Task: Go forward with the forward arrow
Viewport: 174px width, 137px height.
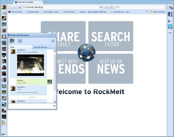Action: 14,7
